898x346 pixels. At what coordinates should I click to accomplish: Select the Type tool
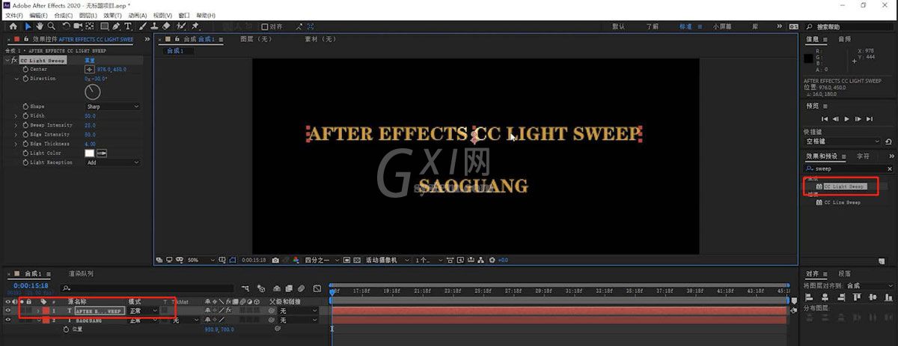[x=129, y=26]
